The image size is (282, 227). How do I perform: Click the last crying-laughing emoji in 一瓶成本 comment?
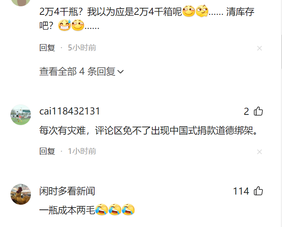(x=128, y=209)
